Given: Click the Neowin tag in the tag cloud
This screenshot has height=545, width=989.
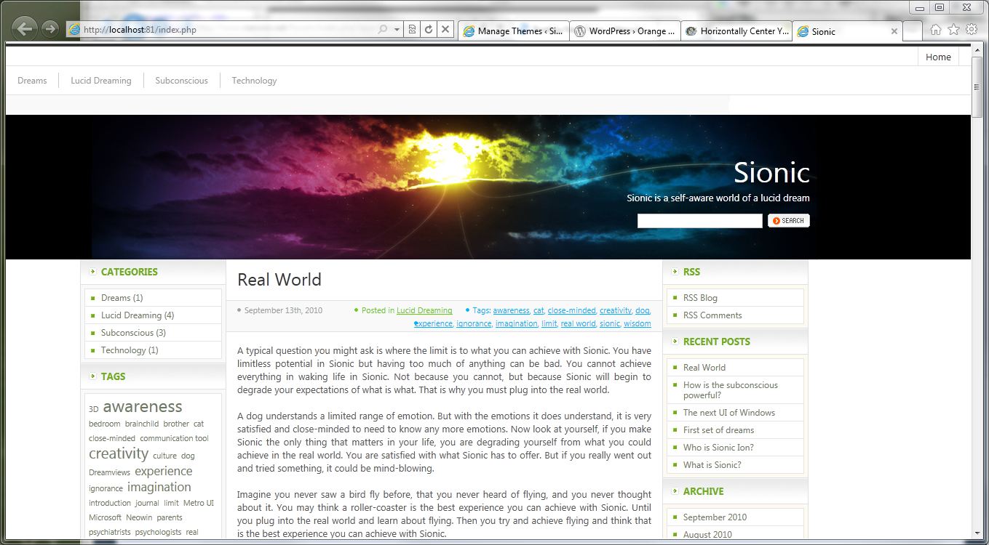Looking at the screenshot, I should coord(139,517).
